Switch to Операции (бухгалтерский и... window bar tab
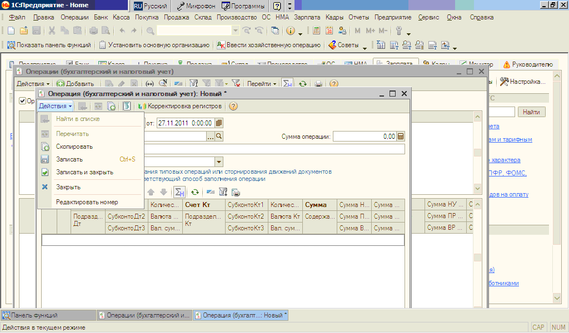The height and width of the screenshot is (333, 569). [144, 315]
